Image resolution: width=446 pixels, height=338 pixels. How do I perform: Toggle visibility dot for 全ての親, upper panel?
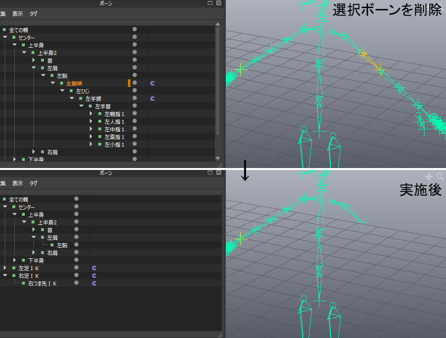[135, 29]
